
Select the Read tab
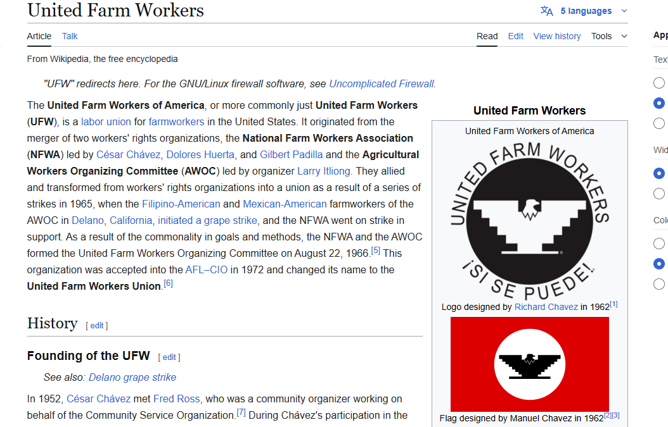point(487,36)
